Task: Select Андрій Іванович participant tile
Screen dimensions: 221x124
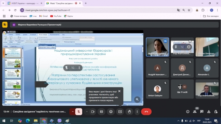Action: pyautogui.click(x=157, y=68)
